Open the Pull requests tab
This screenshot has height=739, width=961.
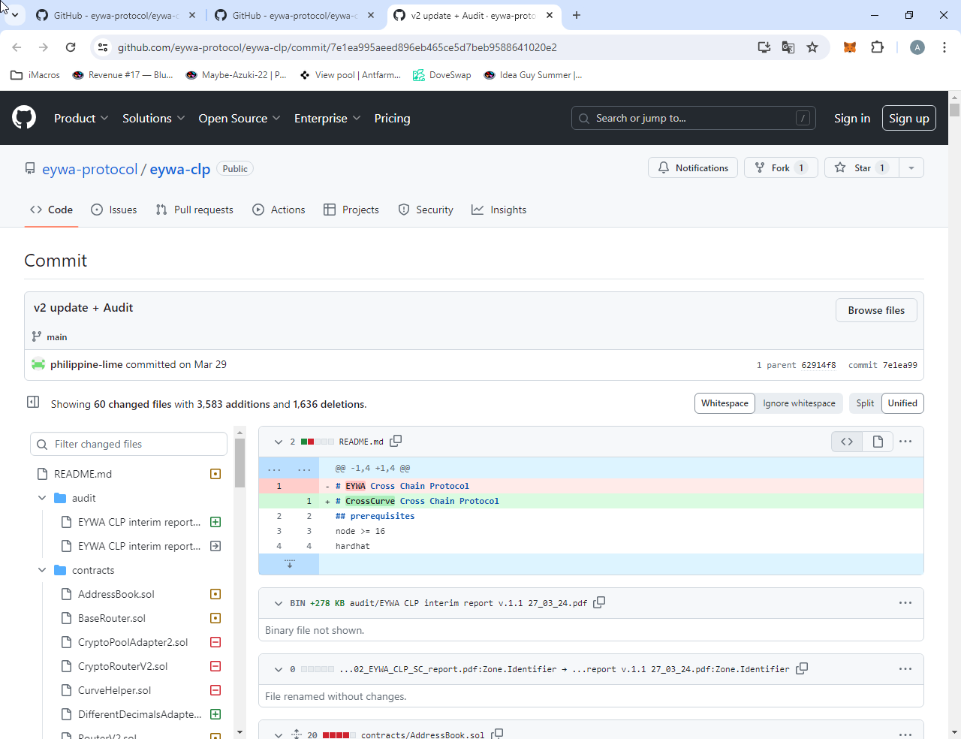pos(194,210)
